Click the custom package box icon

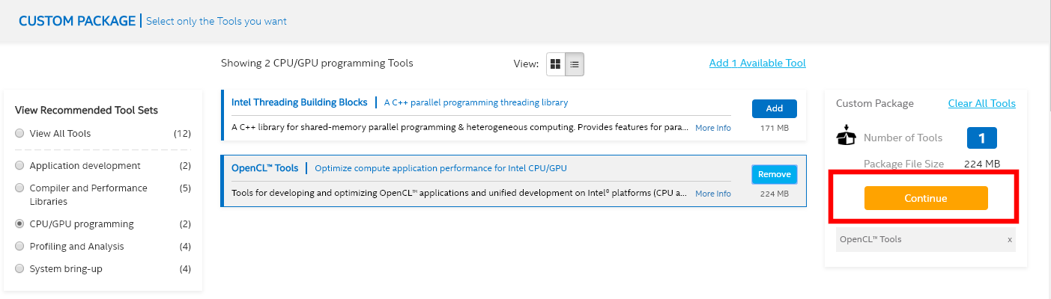[846, 137]
